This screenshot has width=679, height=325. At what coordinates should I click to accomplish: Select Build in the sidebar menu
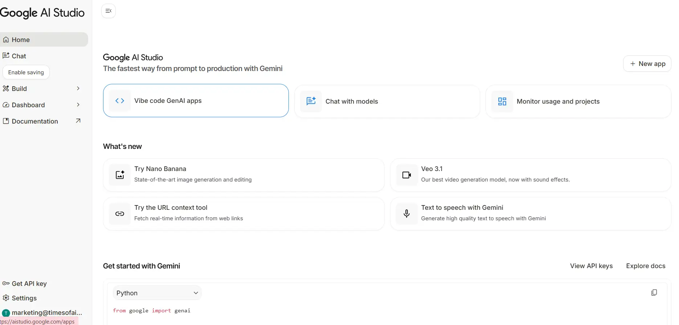click(44, 88)
